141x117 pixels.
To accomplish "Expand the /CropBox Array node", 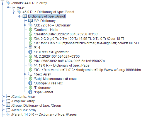I will pos(3,101).
